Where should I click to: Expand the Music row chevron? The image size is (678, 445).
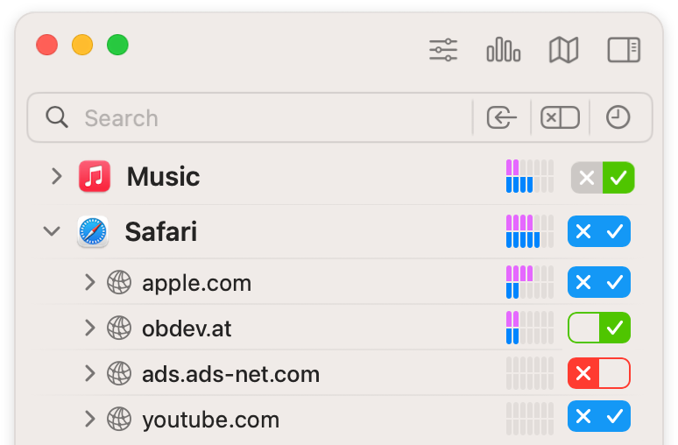tap(57, 176)
